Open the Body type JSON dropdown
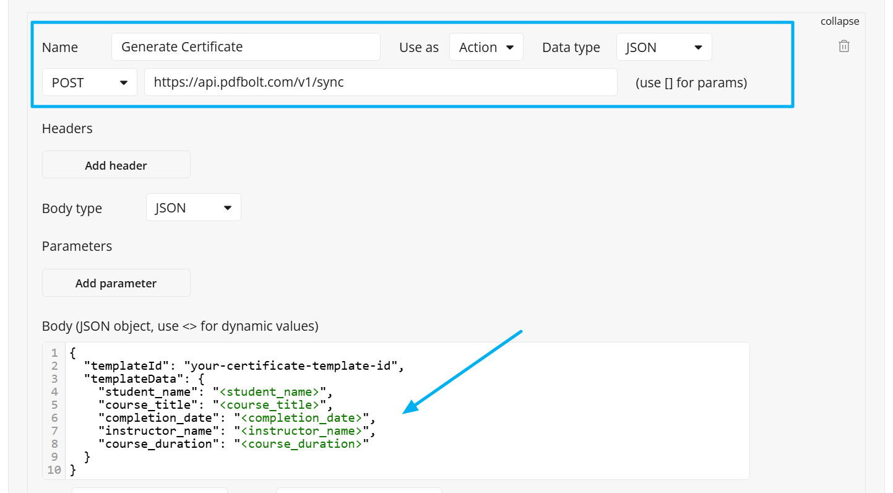This screenshot has width=893, height=493. click(x=193, y=207)
